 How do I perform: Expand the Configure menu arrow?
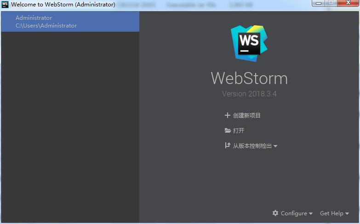point(311,213)
